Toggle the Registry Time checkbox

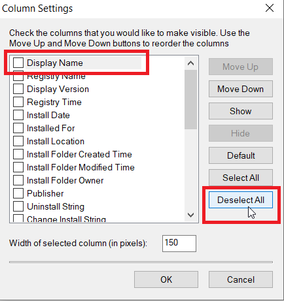(x=18, y=102)
